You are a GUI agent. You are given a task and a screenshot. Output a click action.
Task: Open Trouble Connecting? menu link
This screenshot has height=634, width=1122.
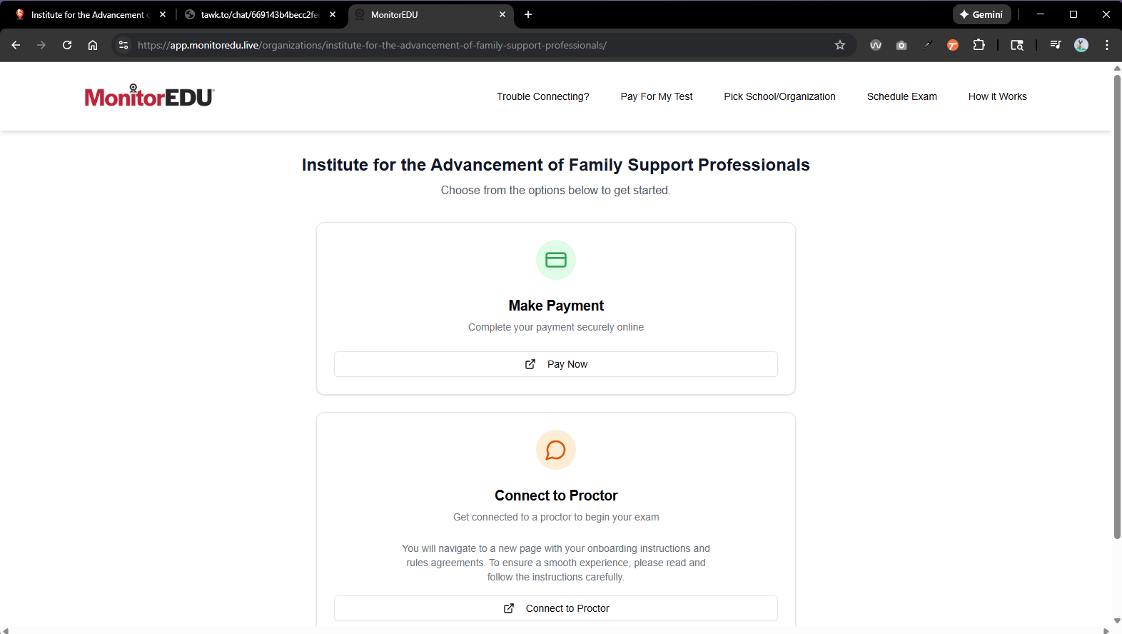[543, 96]
